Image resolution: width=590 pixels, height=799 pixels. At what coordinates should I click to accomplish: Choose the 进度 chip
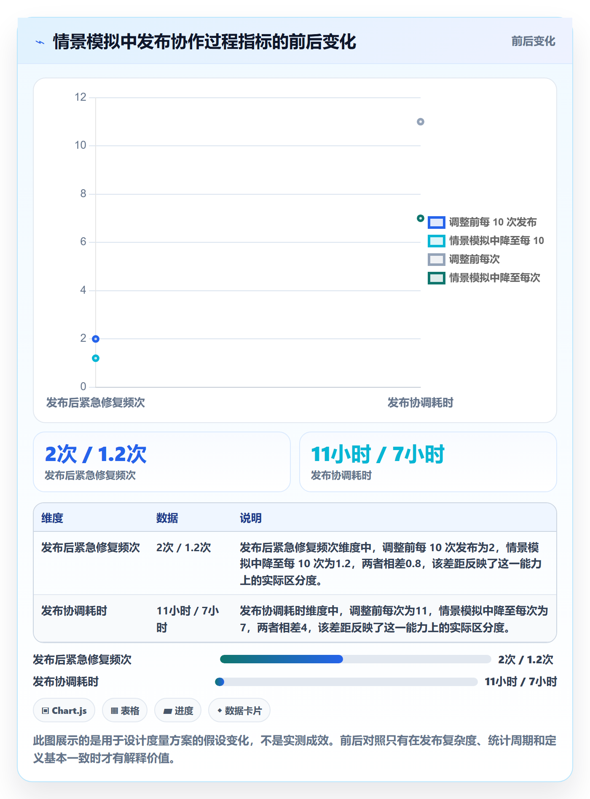178,711
